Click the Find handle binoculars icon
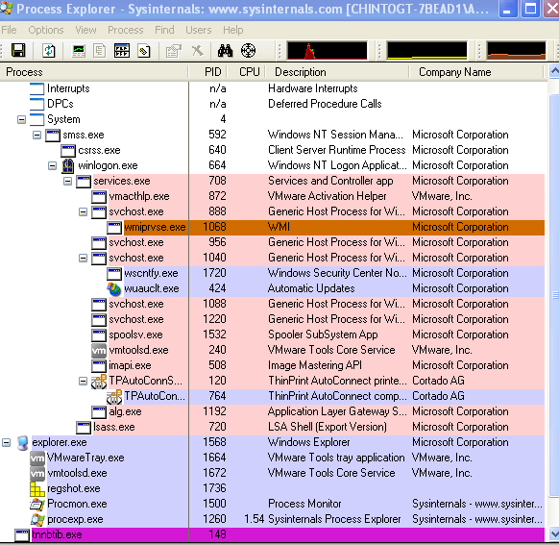Viewport: 559px width, 545px height. coord(225,51)
